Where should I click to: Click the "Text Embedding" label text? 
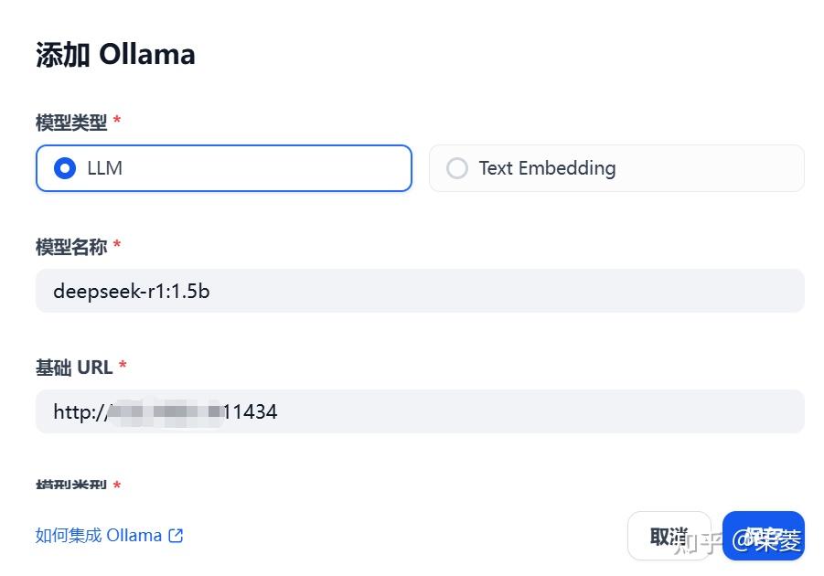547,168
